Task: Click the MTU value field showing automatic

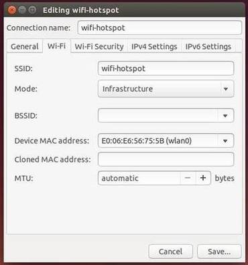Action: [x=139, y=178]
